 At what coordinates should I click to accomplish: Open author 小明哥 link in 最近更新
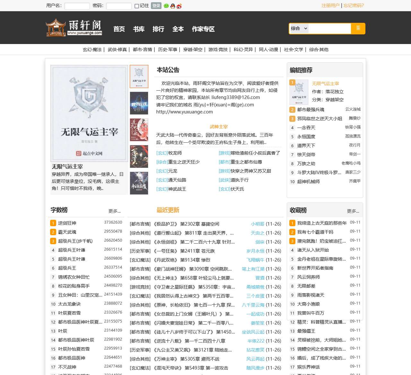[x=258, y=224]
